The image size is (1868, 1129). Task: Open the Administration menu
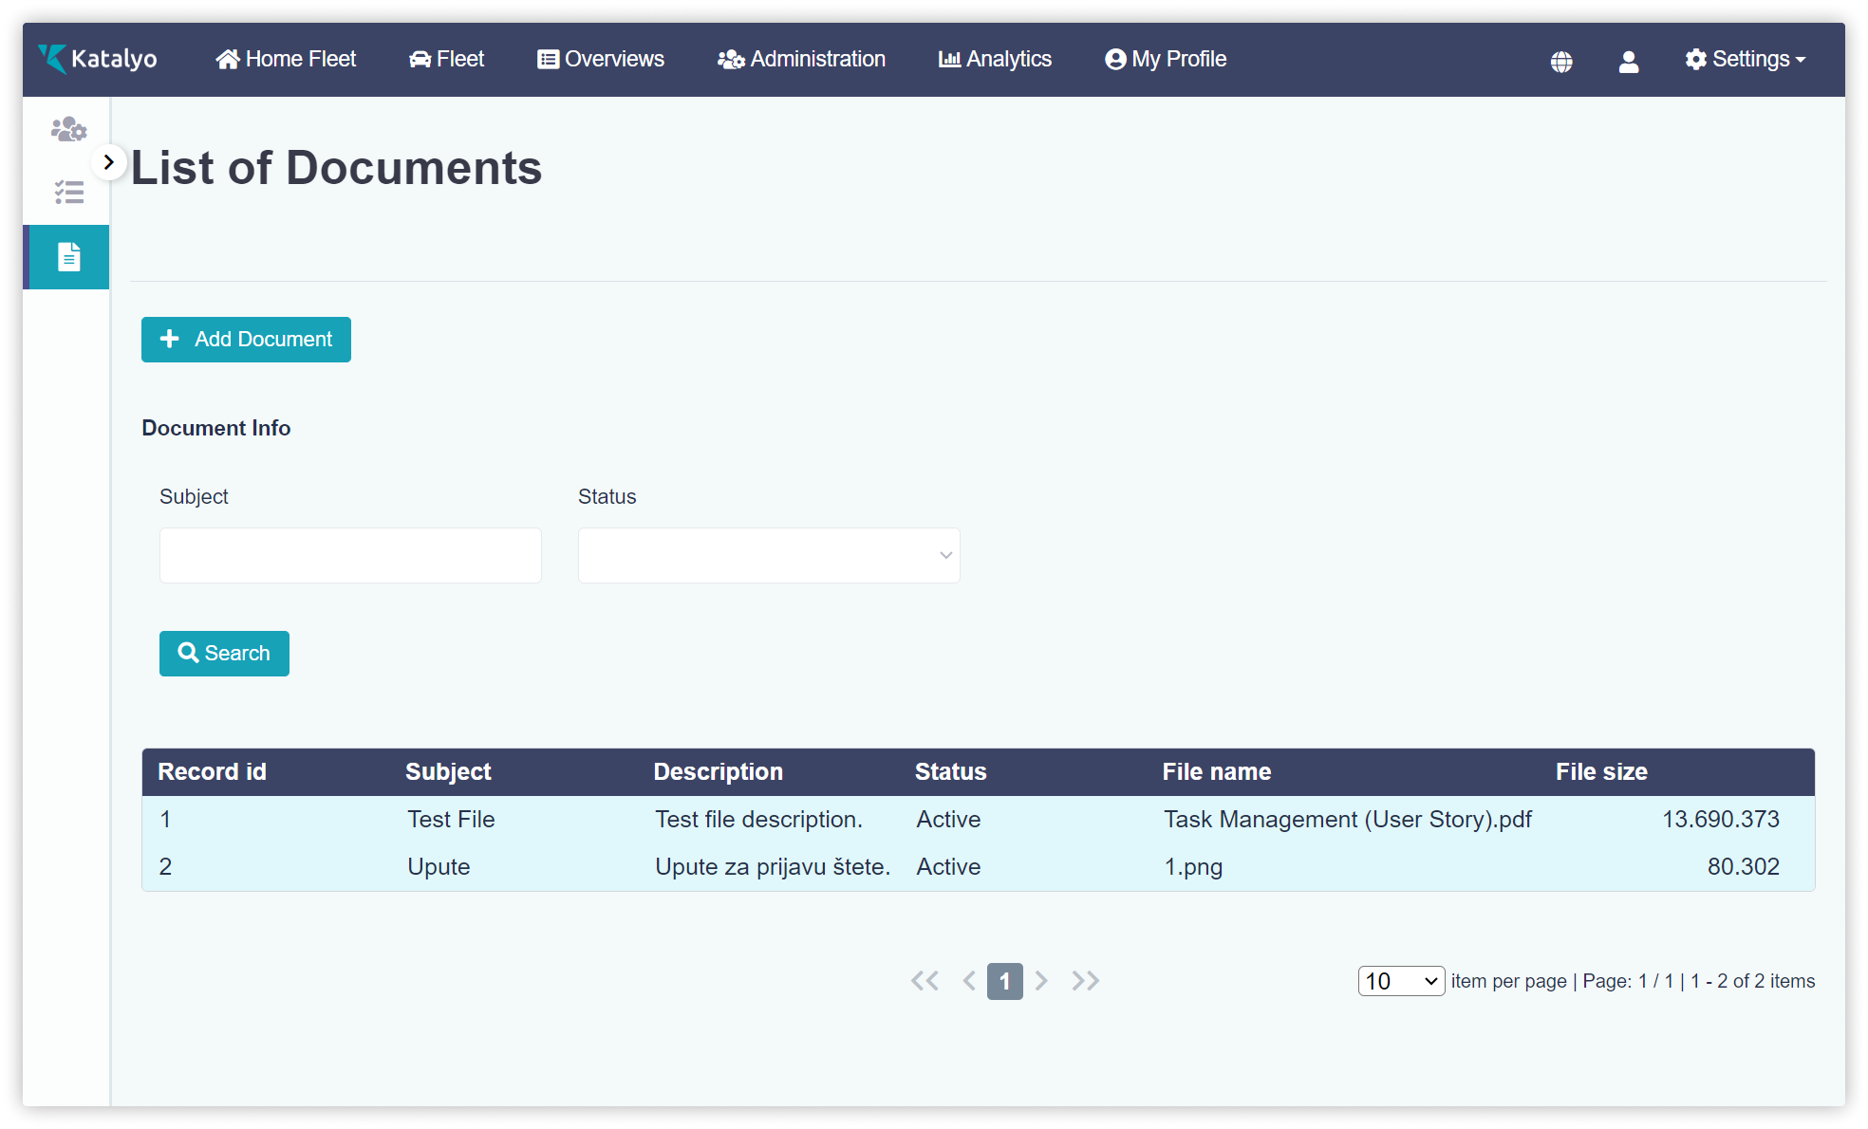pos(801,59)
